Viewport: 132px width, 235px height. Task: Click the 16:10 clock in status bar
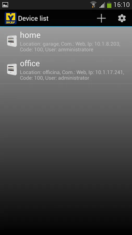pos(122,5)
